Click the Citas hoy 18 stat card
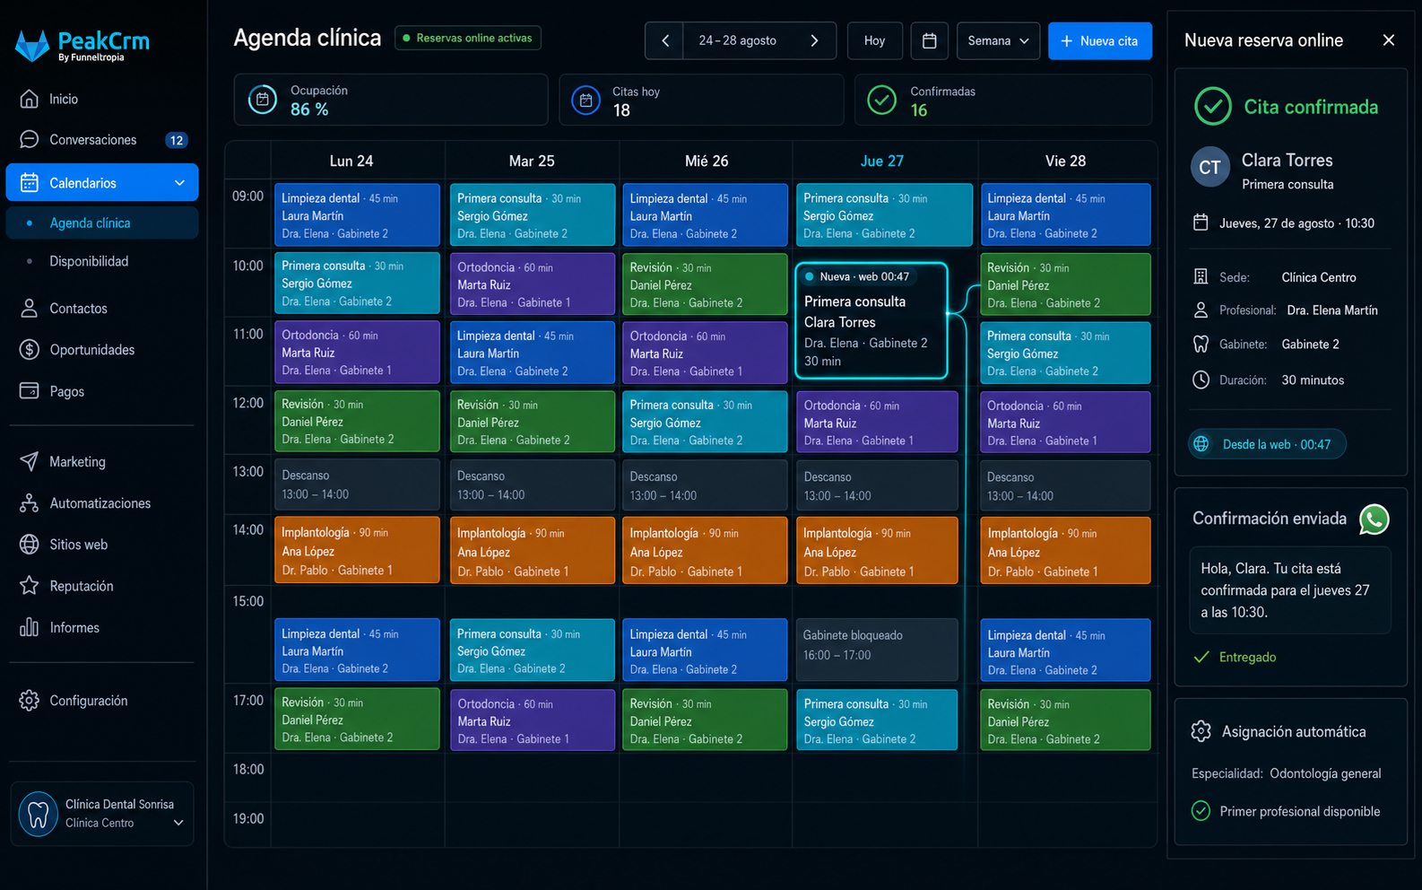The width and height of the screenshot is (1422, 890). pos(701,100)
